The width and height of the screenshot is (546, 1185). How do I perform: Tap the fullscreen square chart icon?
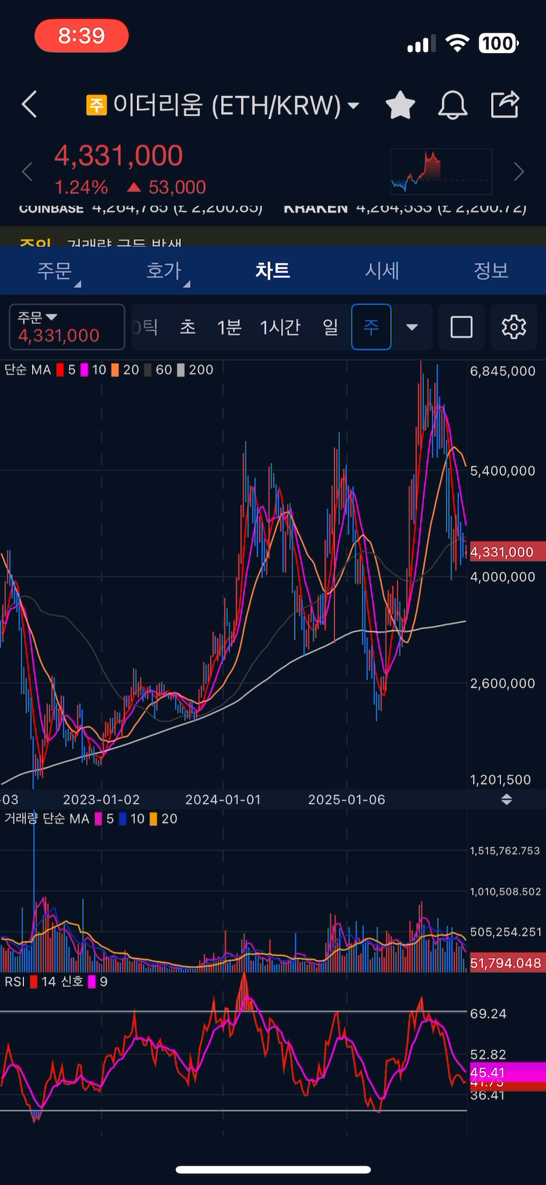pyautogui.click(x=462, y=327)
